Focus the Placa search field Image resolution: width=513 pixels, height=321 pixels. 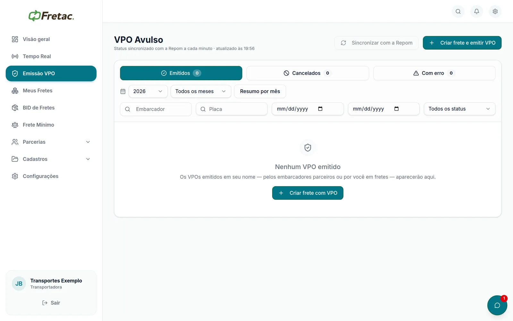point(232,109)
